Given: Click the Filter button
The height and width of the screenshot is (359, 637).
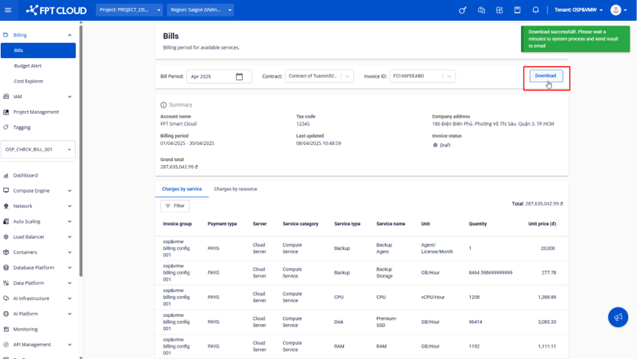Looking at the screenshot, I should point(175,206).
